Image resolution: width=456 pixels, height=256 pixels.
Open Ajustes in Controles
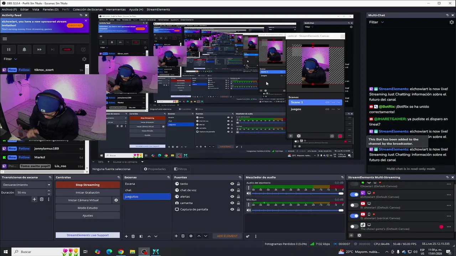88,215
